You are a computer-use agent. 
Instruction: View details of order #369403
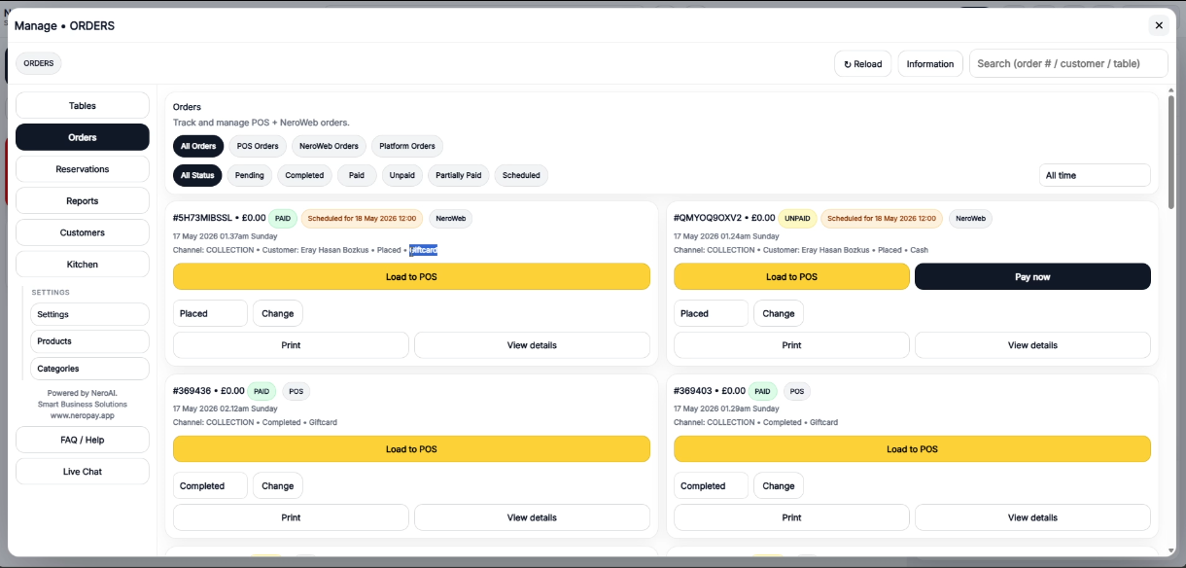tap(1032, 517)
